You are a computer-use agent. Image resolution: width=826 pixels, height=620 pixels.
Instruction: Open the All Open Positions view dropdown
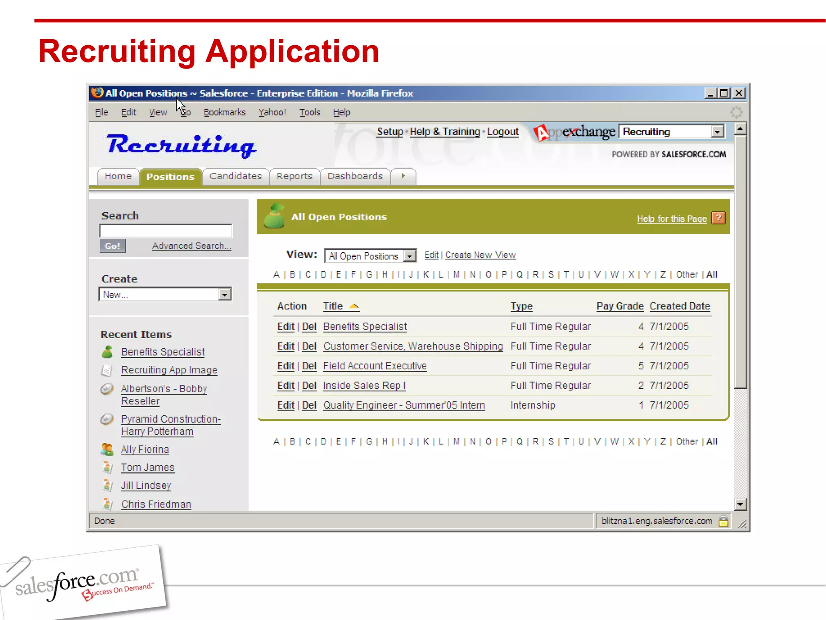(x=410, y=256)
